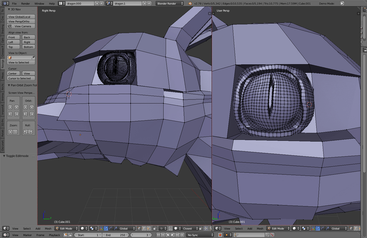Viewport: 367px width, 238px height.
Task: Click the eyedropper in View to Object field
Action: pyautogui.click(x=33, y=57)
